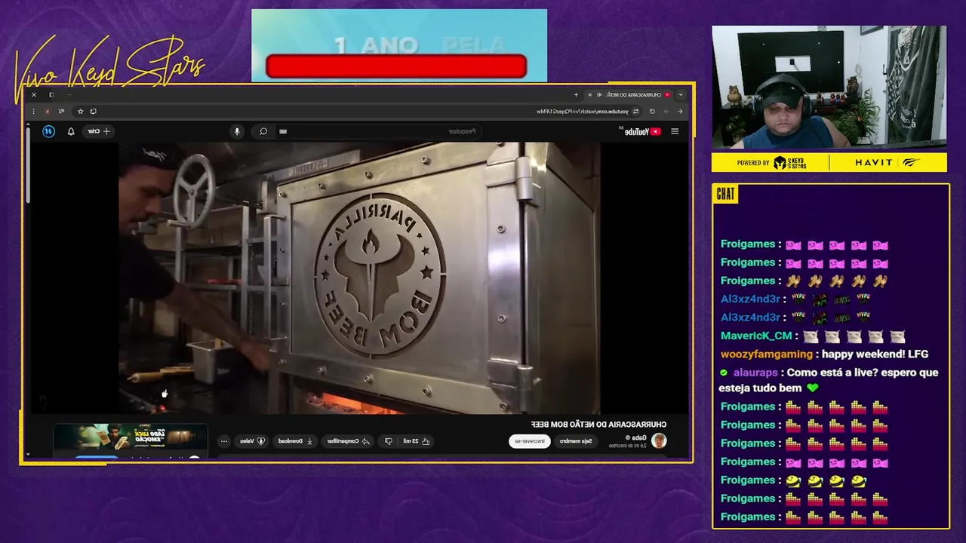Viewport: 966px width, 543px height.
Task: Like the video showing 23 mil
Action: (x=416, y=441)
